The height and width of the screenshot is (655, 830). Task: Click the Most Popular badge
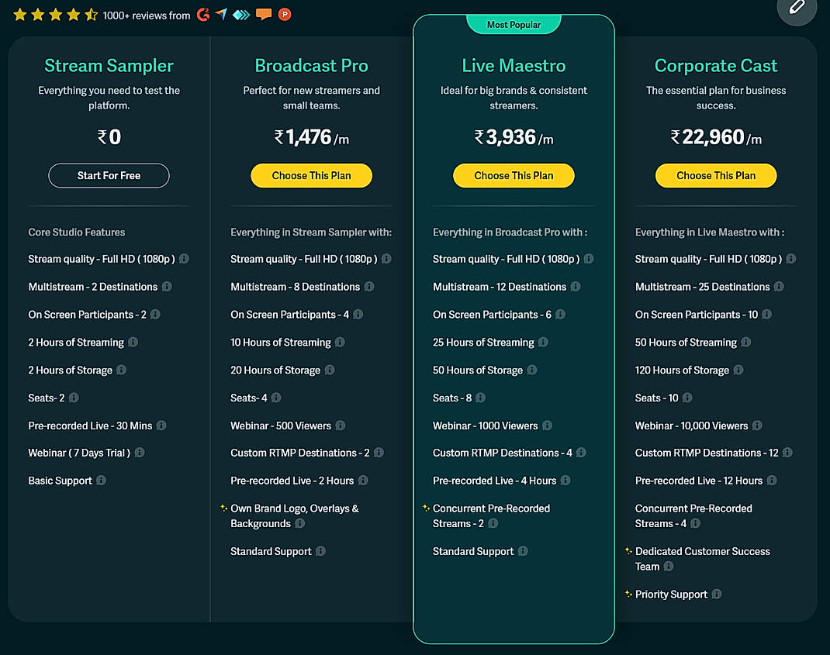pos(514,24)
